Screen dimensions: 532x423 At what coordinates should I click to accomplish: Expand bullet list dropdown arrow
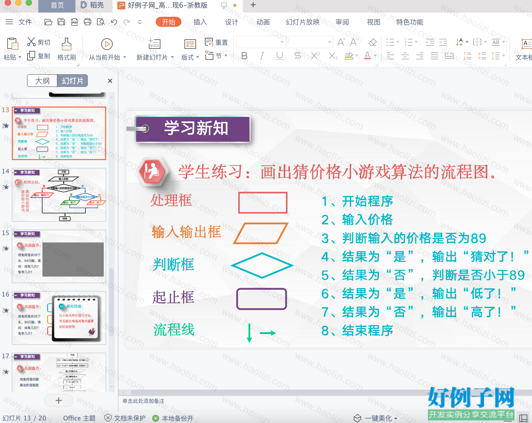pyautogui.click(x=398, y=42)
